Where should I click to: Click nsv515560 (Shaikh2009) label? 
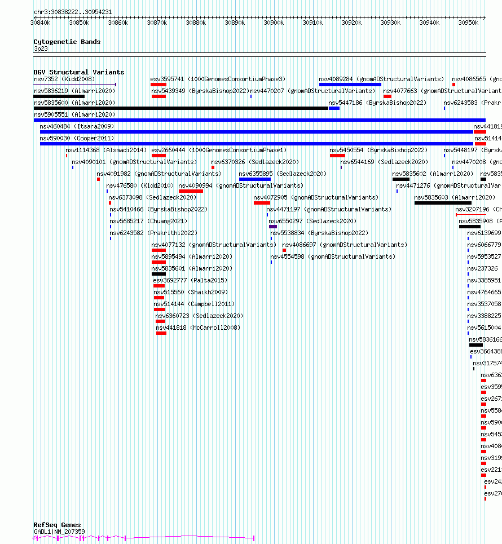[x=191, y=292]
